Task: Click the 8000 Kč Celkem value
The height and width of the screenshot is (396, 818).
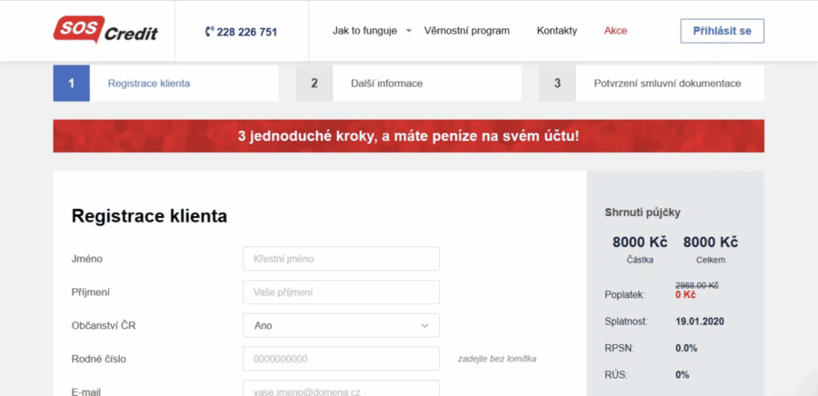Action: [711, 243]
